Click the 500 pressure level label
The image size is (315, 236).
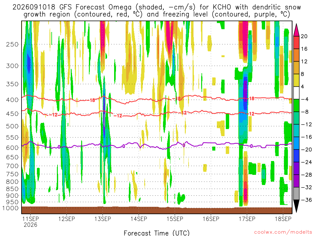click(x=12, y=126)
